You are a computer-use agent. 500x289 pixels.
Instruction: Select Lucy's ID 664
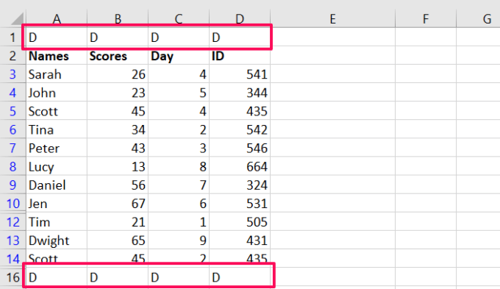[240, 166]
